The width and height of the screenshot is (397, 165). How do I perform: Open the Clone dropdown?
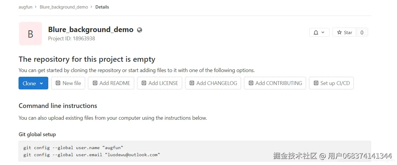click(x=33, y=83)
